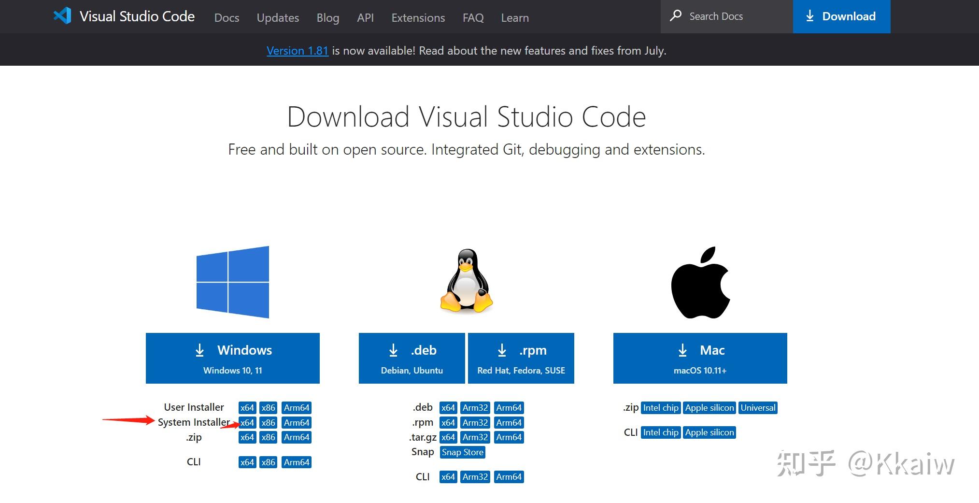
Task: Download the macOS Universal zip
Action: click(x=757, y=407)
